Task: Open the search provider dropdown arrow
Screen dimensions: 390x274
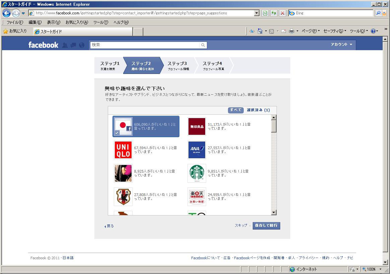Action: pos(385,13)
